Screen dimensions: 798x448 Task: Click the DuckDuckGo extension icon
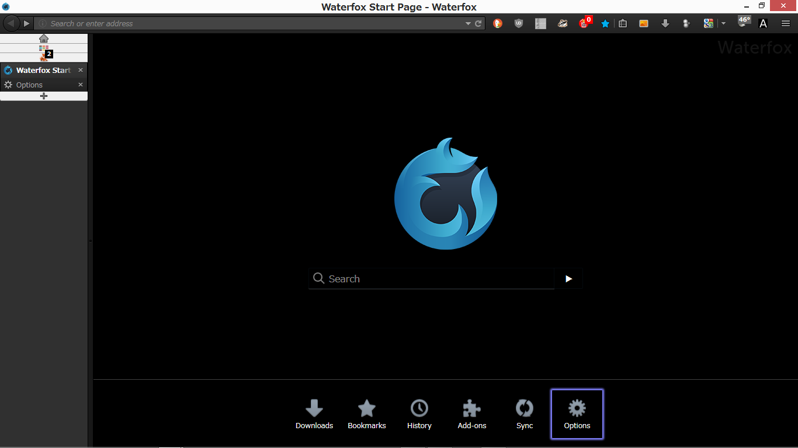point(498,23)
